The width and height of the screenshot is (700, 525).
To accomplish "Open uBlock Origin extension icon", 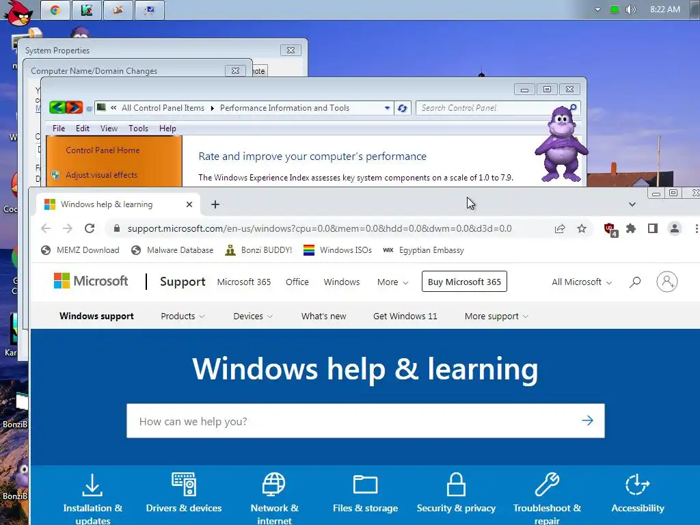I will (x=610, y=230).
